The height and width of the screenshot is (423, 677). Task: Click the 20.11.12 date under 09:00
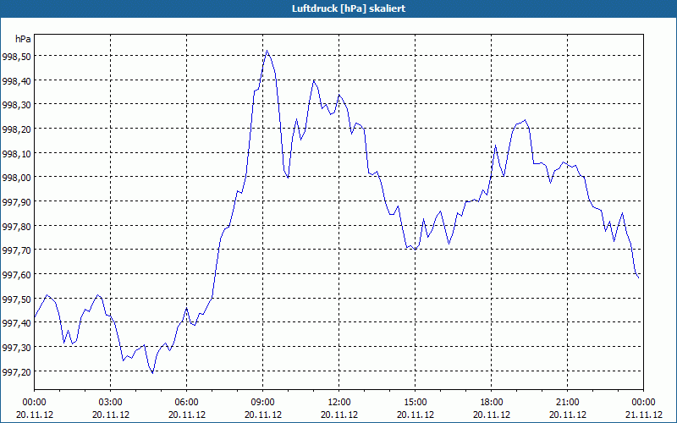pyautogui.click(x=263, y=415)
